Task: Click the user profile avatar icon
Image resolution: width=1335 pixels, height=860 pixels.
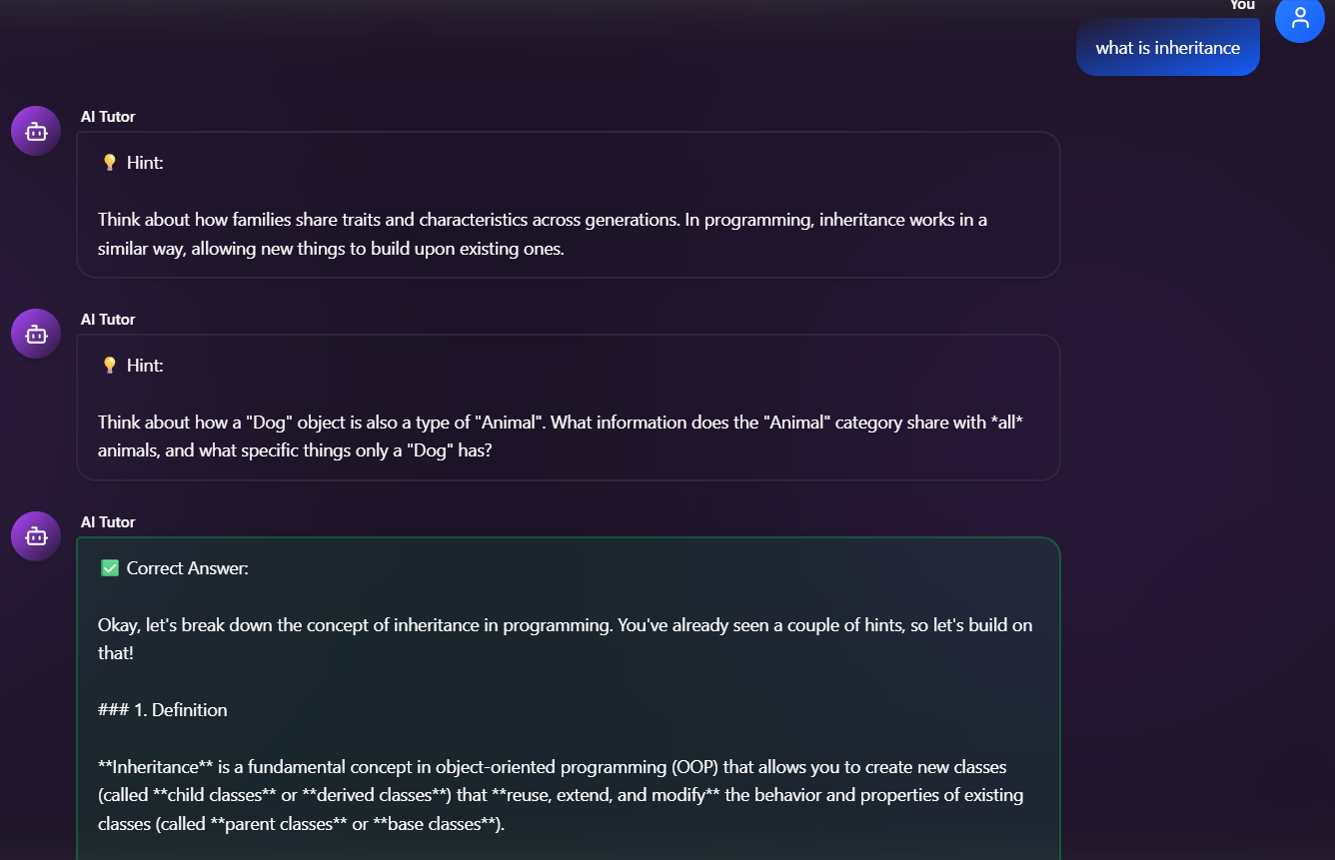Action: [x=1299, y=18]
